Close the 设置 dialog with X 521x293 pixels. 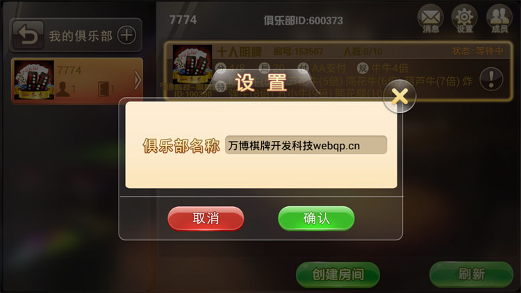pyautogui.click(x=399, y=97)
